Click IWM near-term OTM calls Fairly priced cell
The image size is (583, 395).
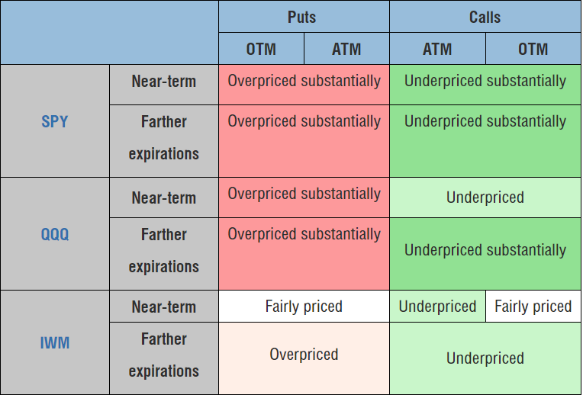click(533, 307)
